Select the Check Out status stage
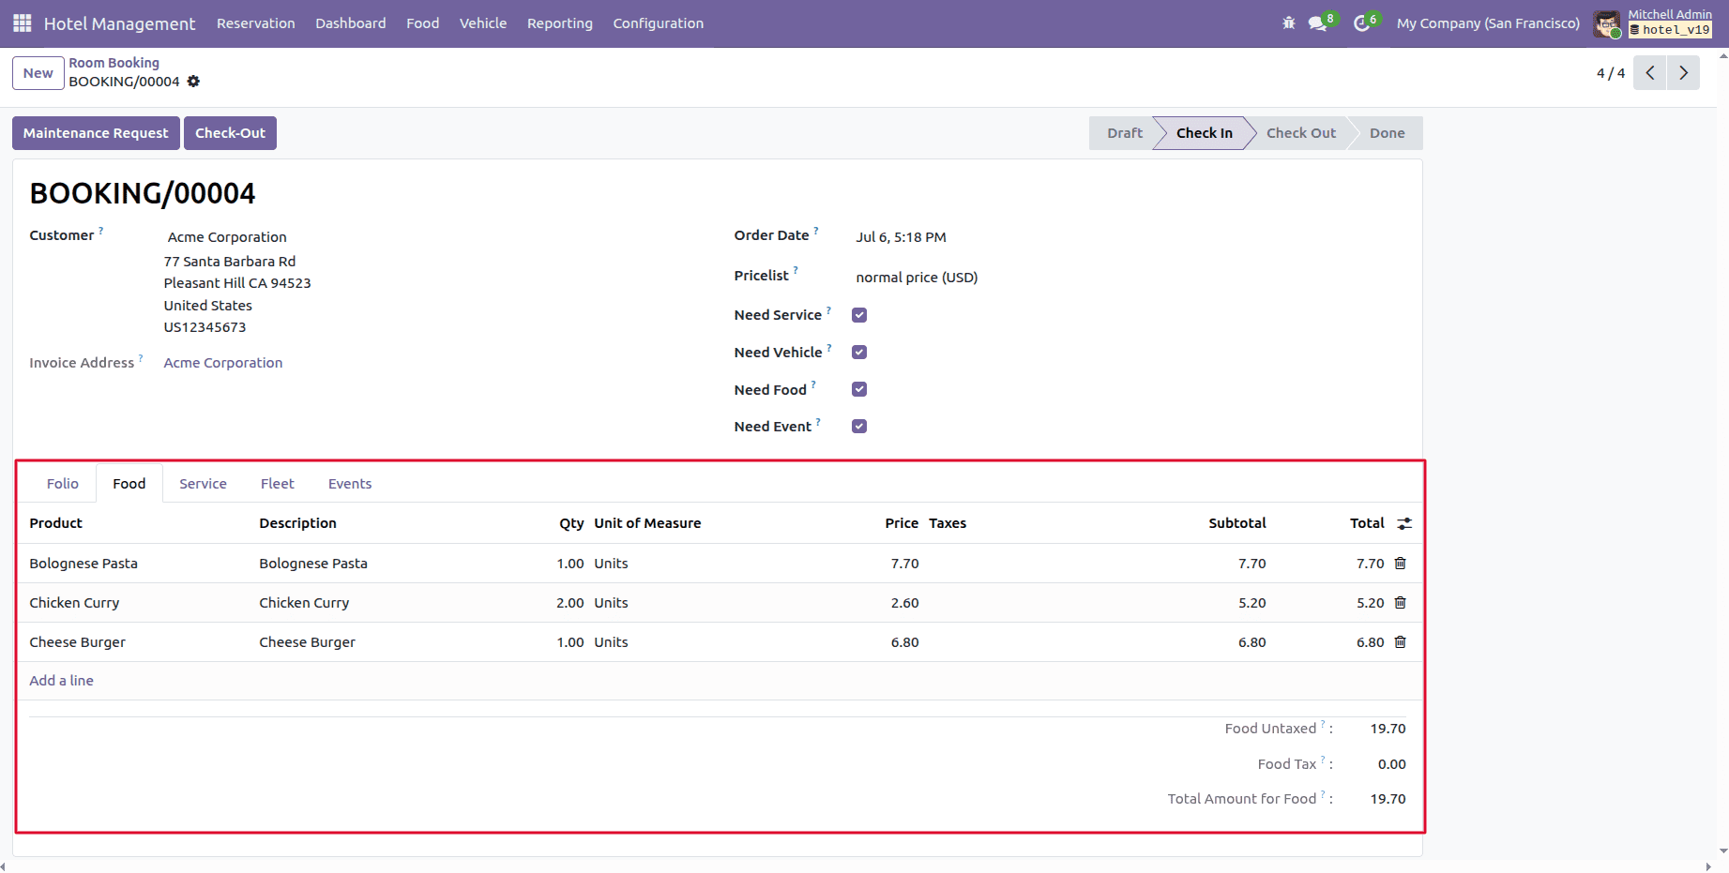 click(1301, 133)
